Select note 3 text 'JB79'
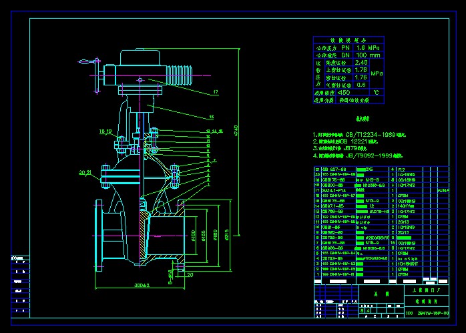The width and height of the screenshot is (466, 333). (350, 148)
